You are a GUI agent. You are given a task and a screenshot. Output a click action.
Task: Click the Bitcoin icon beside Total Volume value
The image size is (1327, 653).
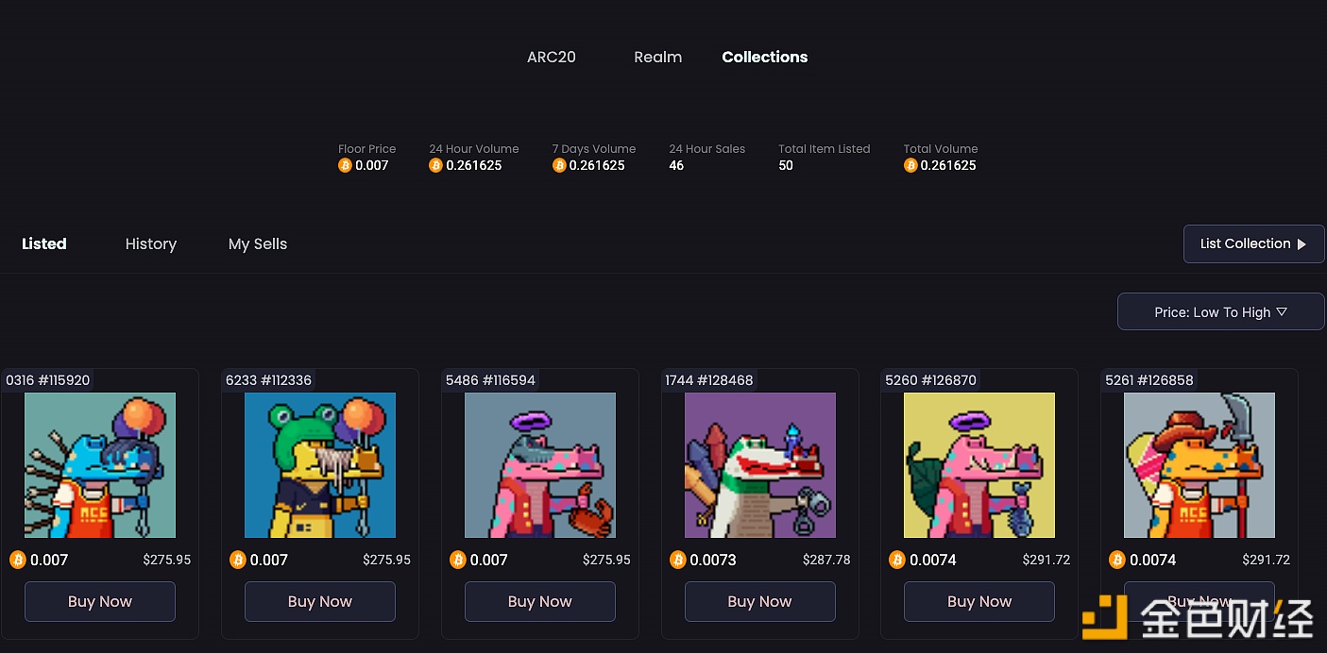coord(910,165)
